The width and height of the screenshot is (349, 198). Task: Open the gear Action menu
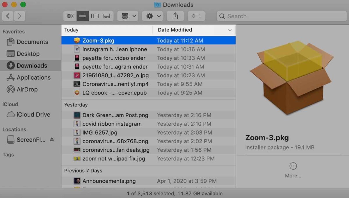pos(152,16)
